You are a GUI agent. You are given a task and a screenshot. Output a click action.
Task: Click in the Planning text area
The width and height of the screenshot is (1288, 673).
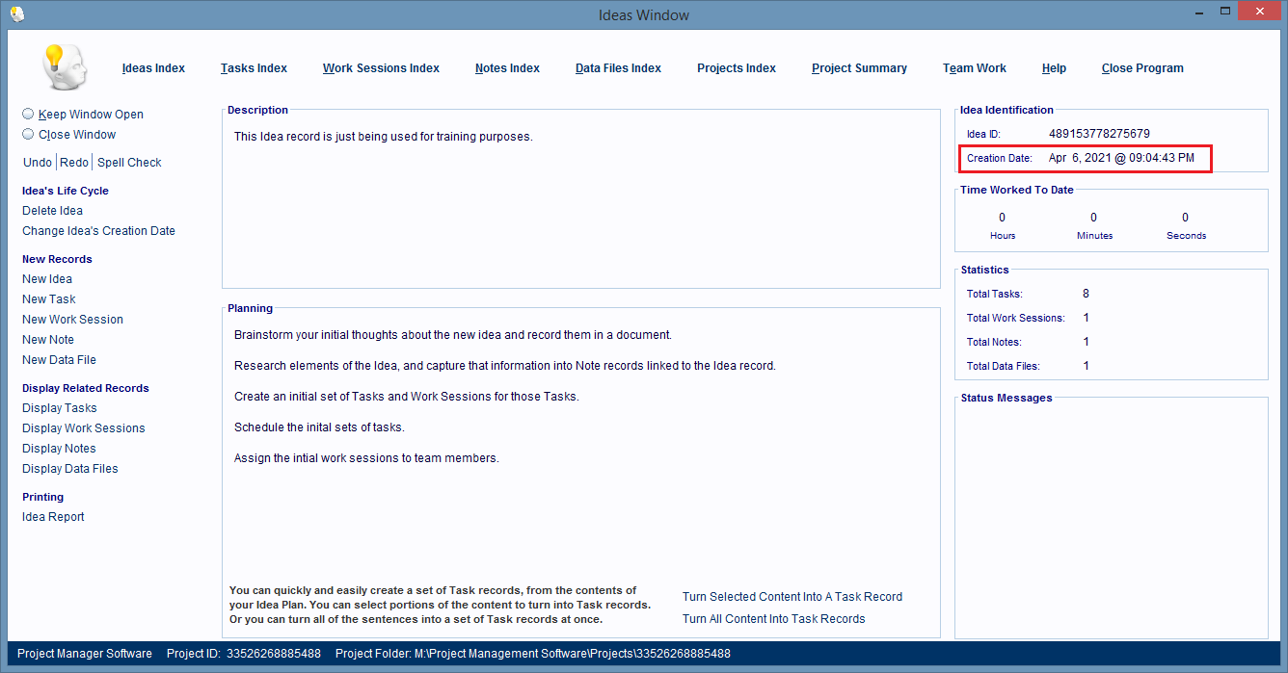click(580, 520)
